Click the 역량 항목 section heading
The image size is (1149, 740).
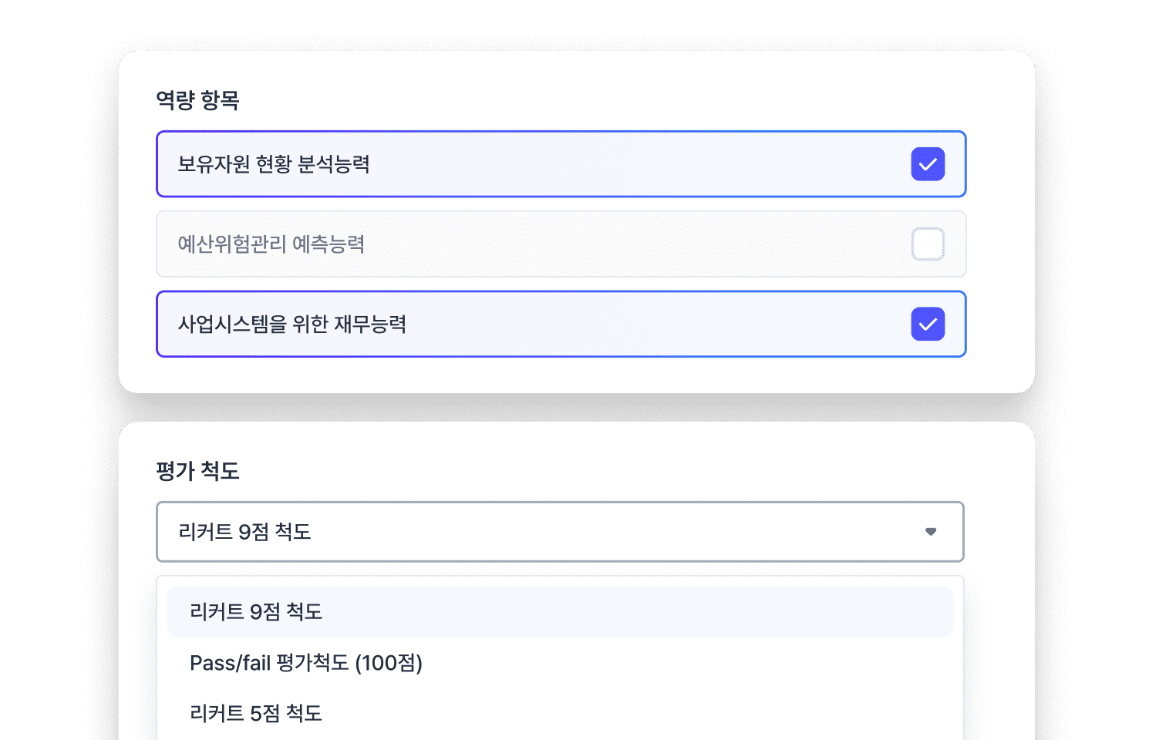tap(197, 100)
